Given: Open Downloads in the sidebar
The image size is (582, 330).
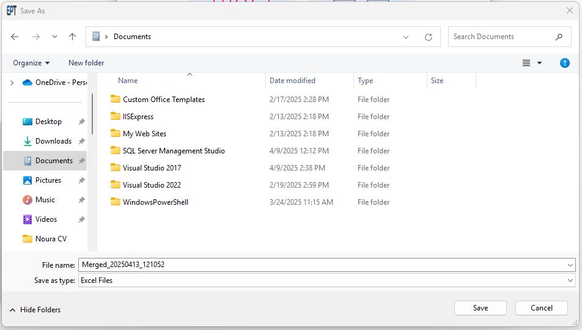Looking at the screenshot, I should [53, 141].
